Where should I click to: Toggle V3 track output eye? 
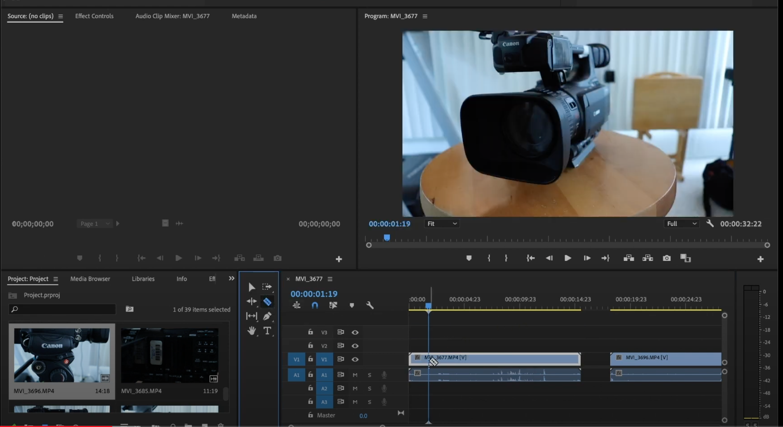355,332
